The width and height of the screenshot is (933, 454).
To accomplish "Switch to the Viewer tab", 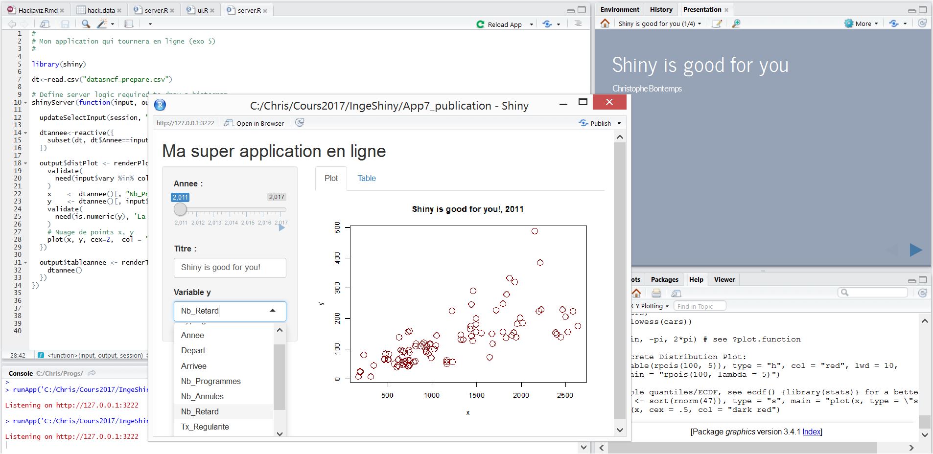I will (x=724, y=279).
